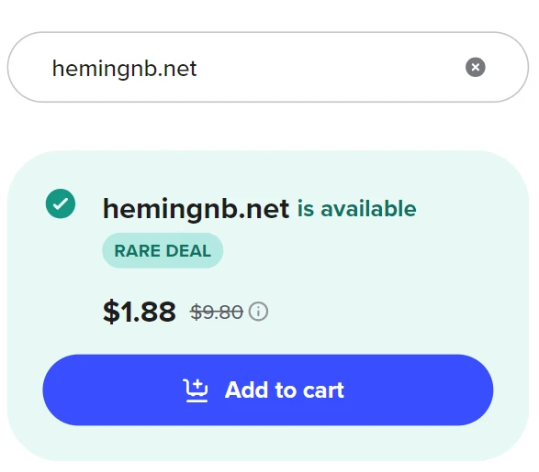
Task: Click the dollar sign of $1.88
Action: [111, 312]
